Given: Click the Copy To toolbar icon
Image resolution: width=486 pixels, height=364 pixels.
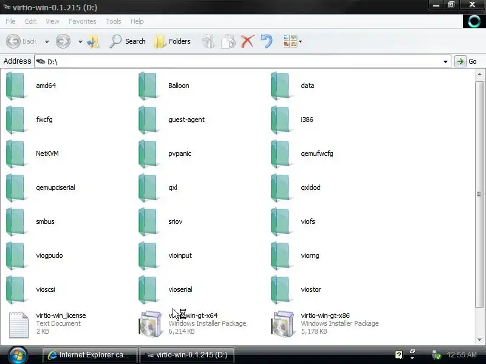Looking at the screenshot, I should 228,41.
